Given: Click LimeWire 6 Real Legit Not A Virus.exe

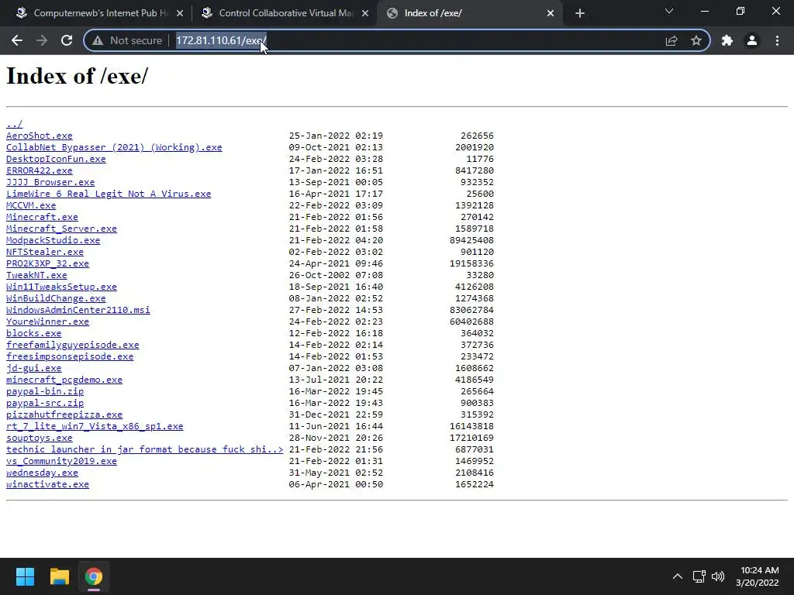Looking at the screenshot, I should pyautogui.click(x=109, y=194).
